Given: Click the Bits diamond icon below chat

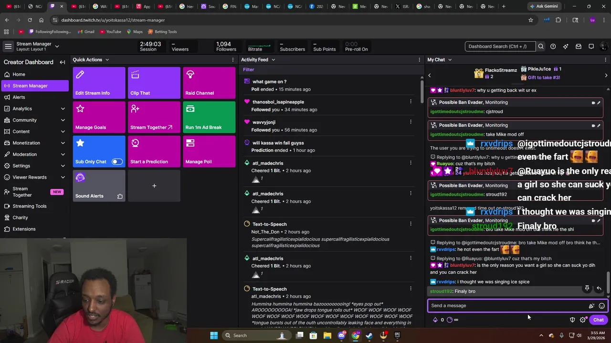Looking at the screenshot, I should [435, 320].
